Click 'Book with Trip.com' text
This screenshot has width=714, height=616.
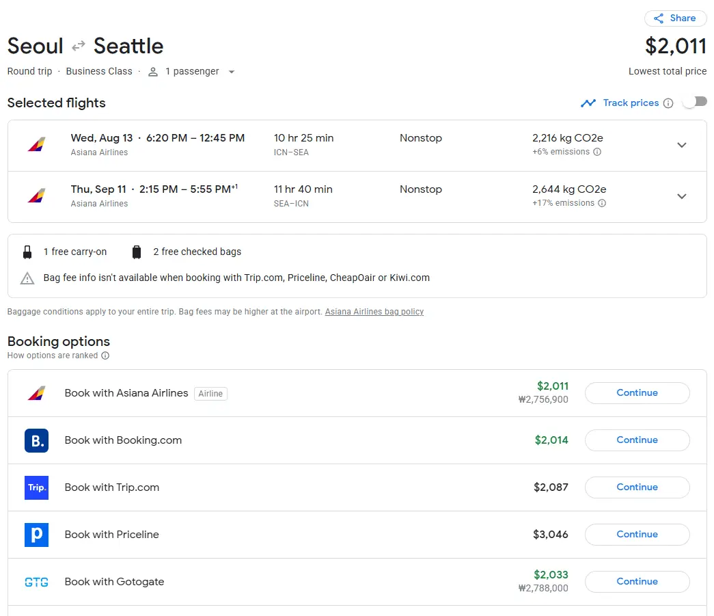[x=112, y=487]
